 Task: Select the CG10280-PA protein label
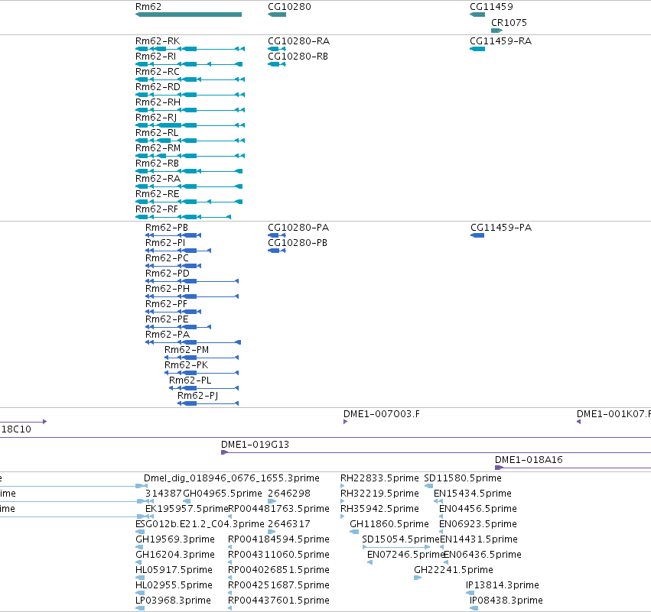click(x=298, y=228)
